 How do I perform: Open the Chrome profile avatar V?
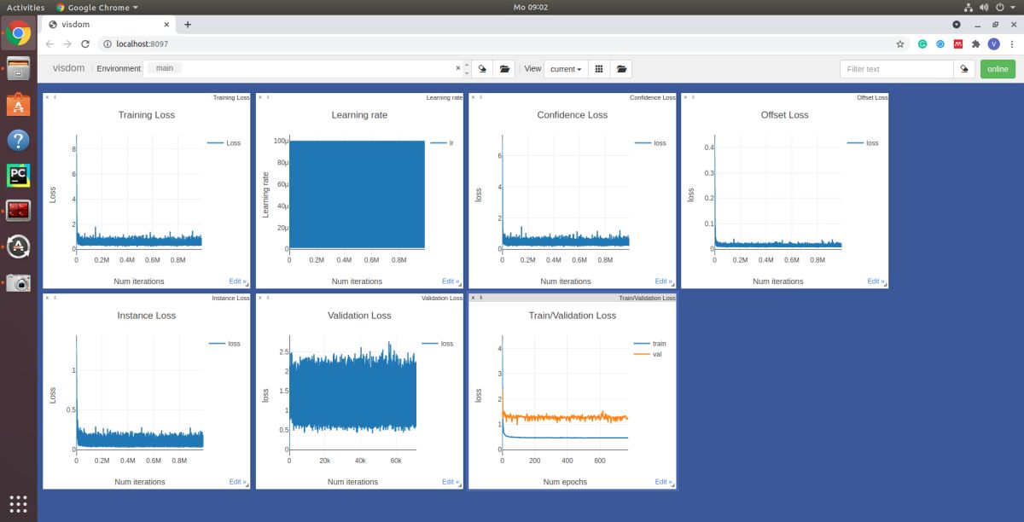[x=994, y=43]
